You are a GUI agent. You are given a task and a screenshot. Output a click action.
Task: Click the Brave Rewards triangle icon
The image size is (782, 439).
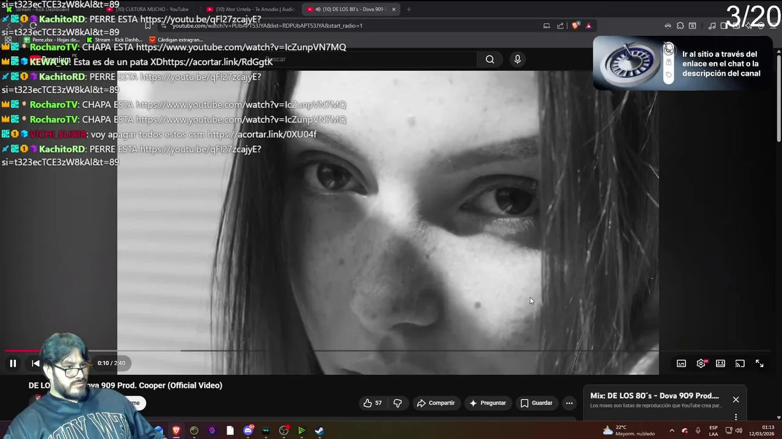tap(588, 26)
